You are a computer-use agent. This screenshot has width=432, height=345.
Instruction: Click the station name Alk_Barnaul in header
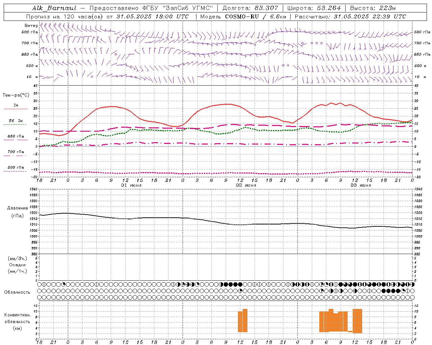click(54, 8)
